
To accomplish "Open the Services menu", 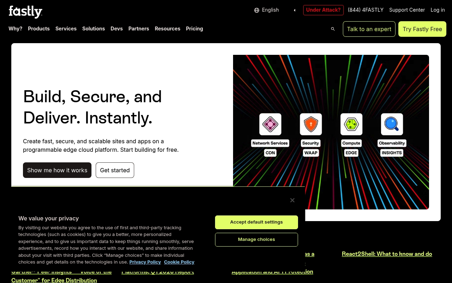I will click(66, 29).
